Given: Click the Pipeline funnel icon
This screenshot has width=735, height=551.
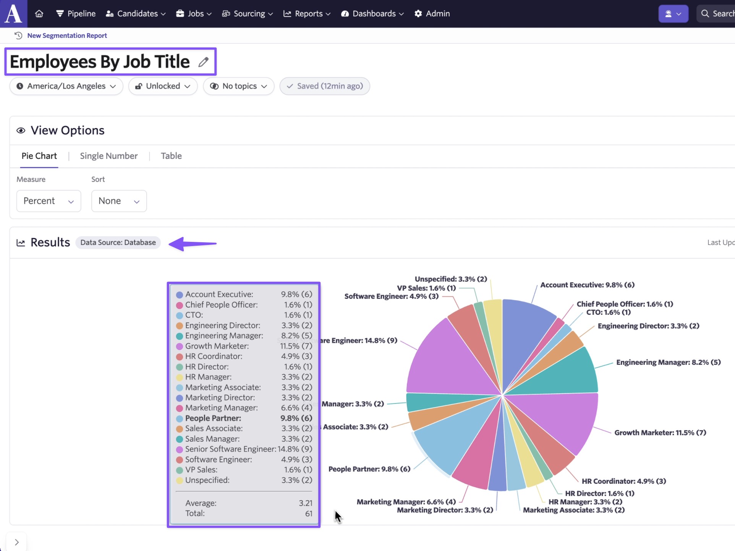Looking at the screenshot, I should [x=60, y=14].
